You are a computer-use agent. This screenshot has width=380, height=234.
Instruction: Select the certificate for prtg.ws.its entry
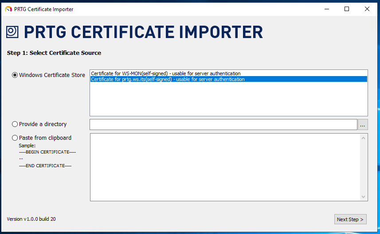tap(228, 79)
